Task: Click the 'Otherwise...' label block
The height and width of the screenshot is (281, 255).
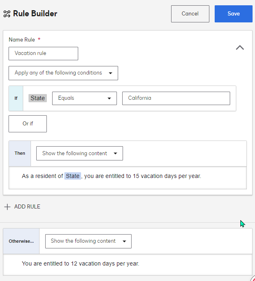Action: point(21,241)
